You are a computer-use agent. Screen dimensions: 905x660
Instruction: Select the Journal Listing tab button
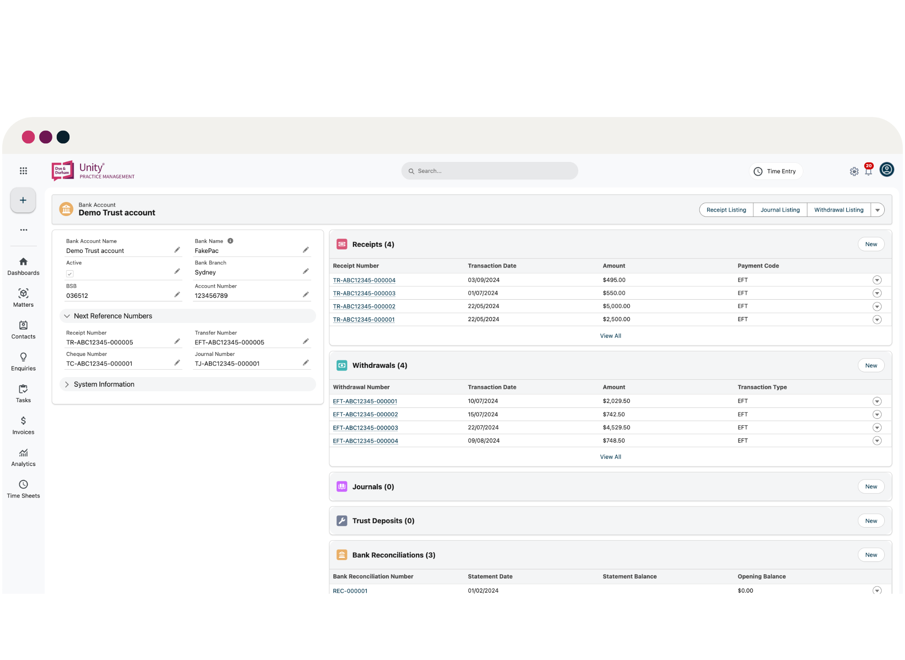[x=780, y=210]
